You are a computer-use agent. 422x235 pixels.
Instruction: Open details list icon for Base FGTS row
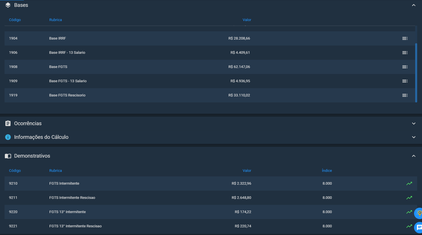[x=405, y=67]
